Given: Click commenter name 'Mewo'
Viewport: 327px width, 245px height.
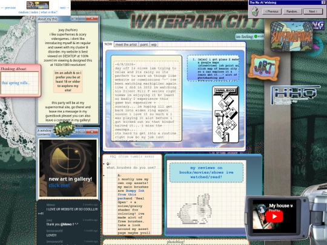Looking at the screenshot, I should click(51, 205).
